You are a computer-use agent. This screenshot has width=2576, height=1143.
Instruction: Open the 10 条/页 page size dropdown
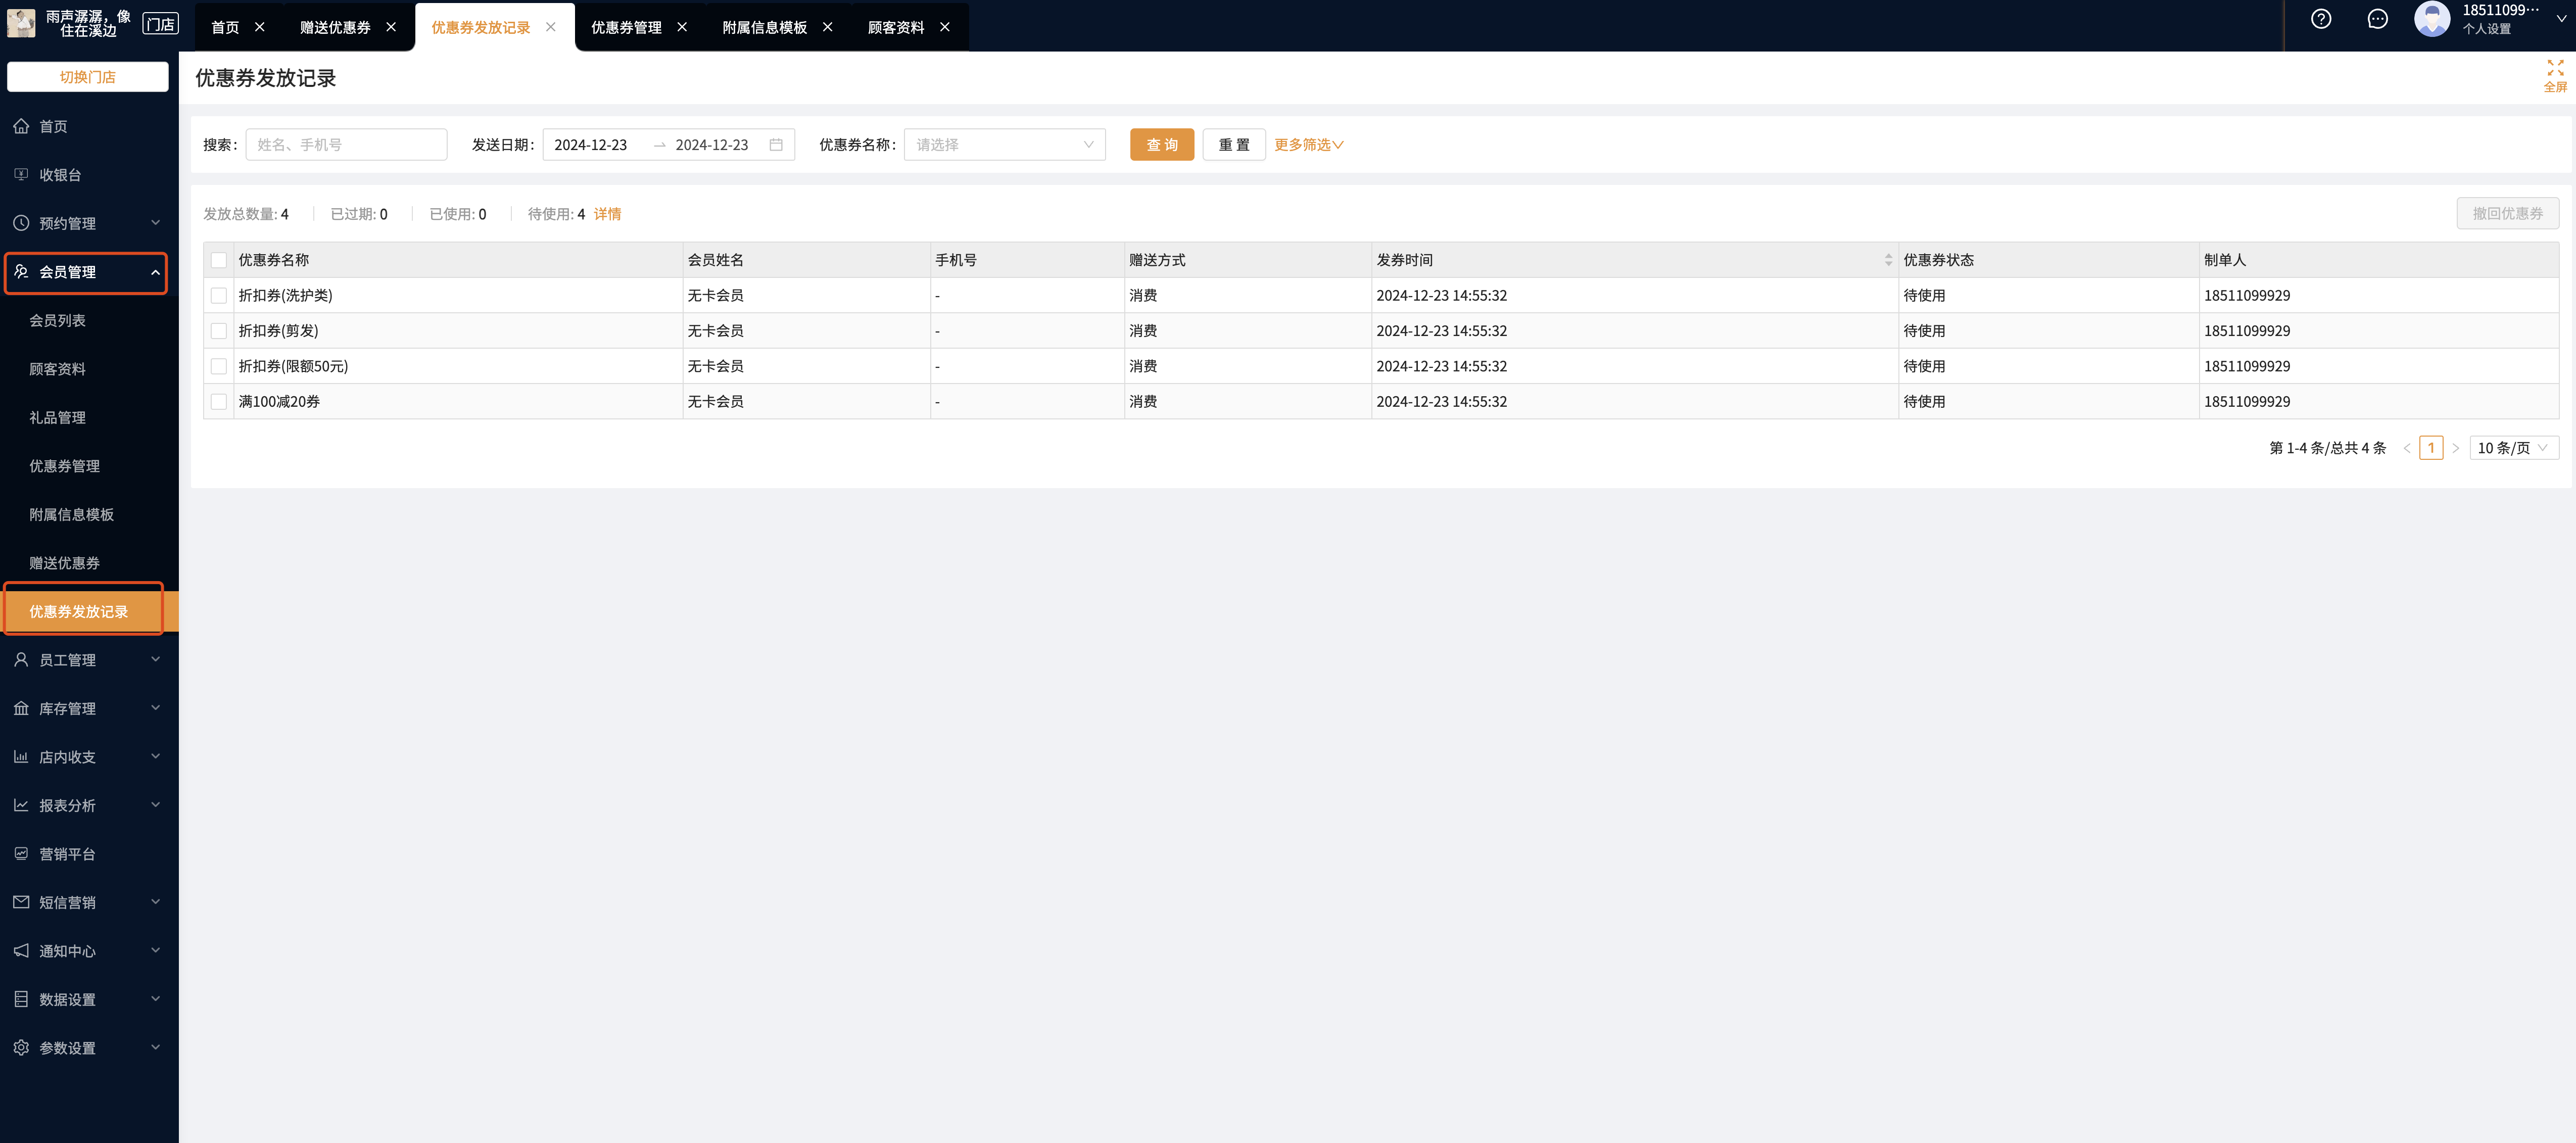click(2513, 448)
